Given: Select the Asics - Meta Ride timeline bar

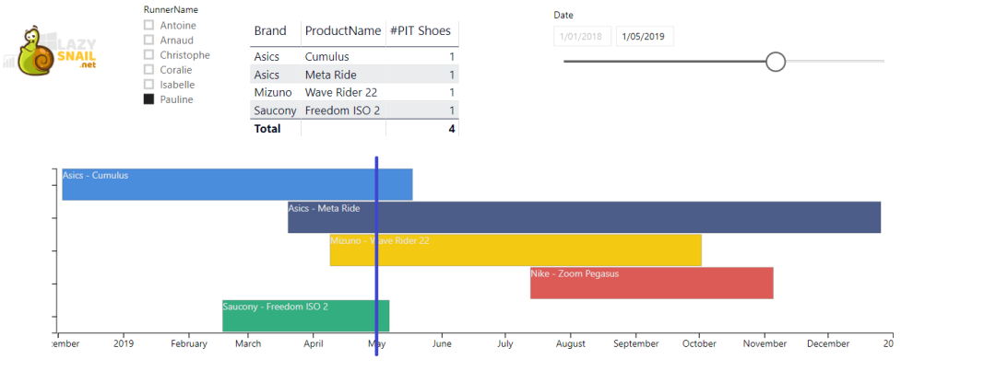Looking at the screenshot, I should 585,217.
